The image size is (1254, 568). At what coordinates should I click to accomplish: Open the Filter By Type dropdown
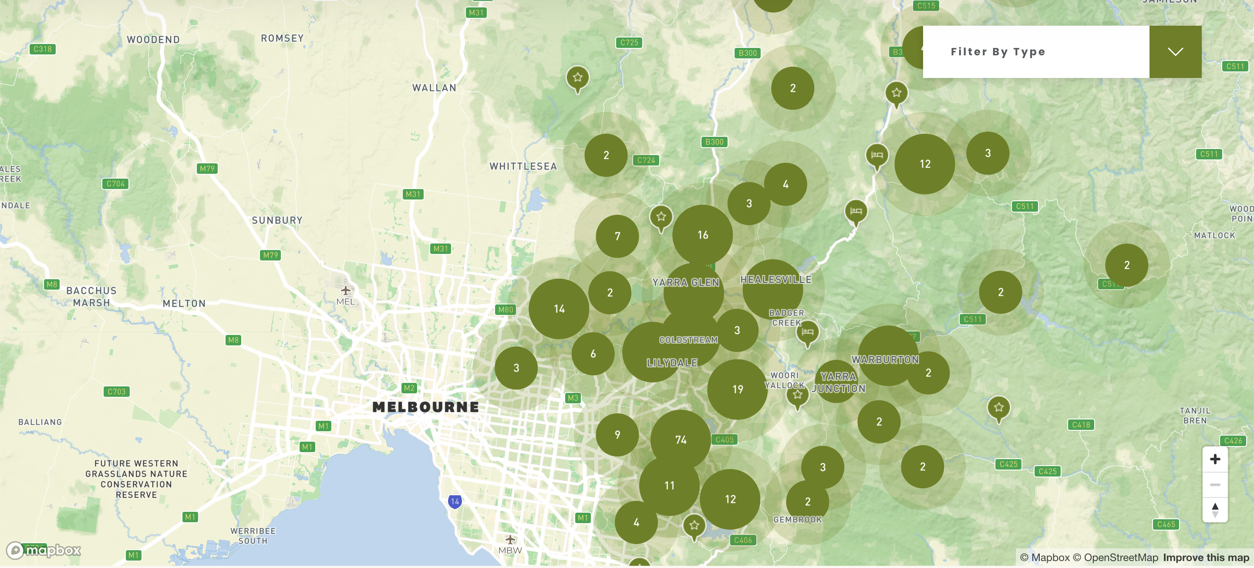(1062, 52)
